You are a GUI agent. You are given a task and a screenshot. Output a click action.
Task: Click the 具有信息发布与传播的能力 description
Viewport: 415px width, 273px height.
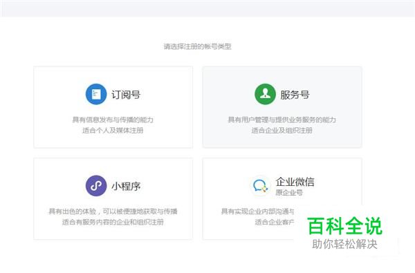click(113, 120)
